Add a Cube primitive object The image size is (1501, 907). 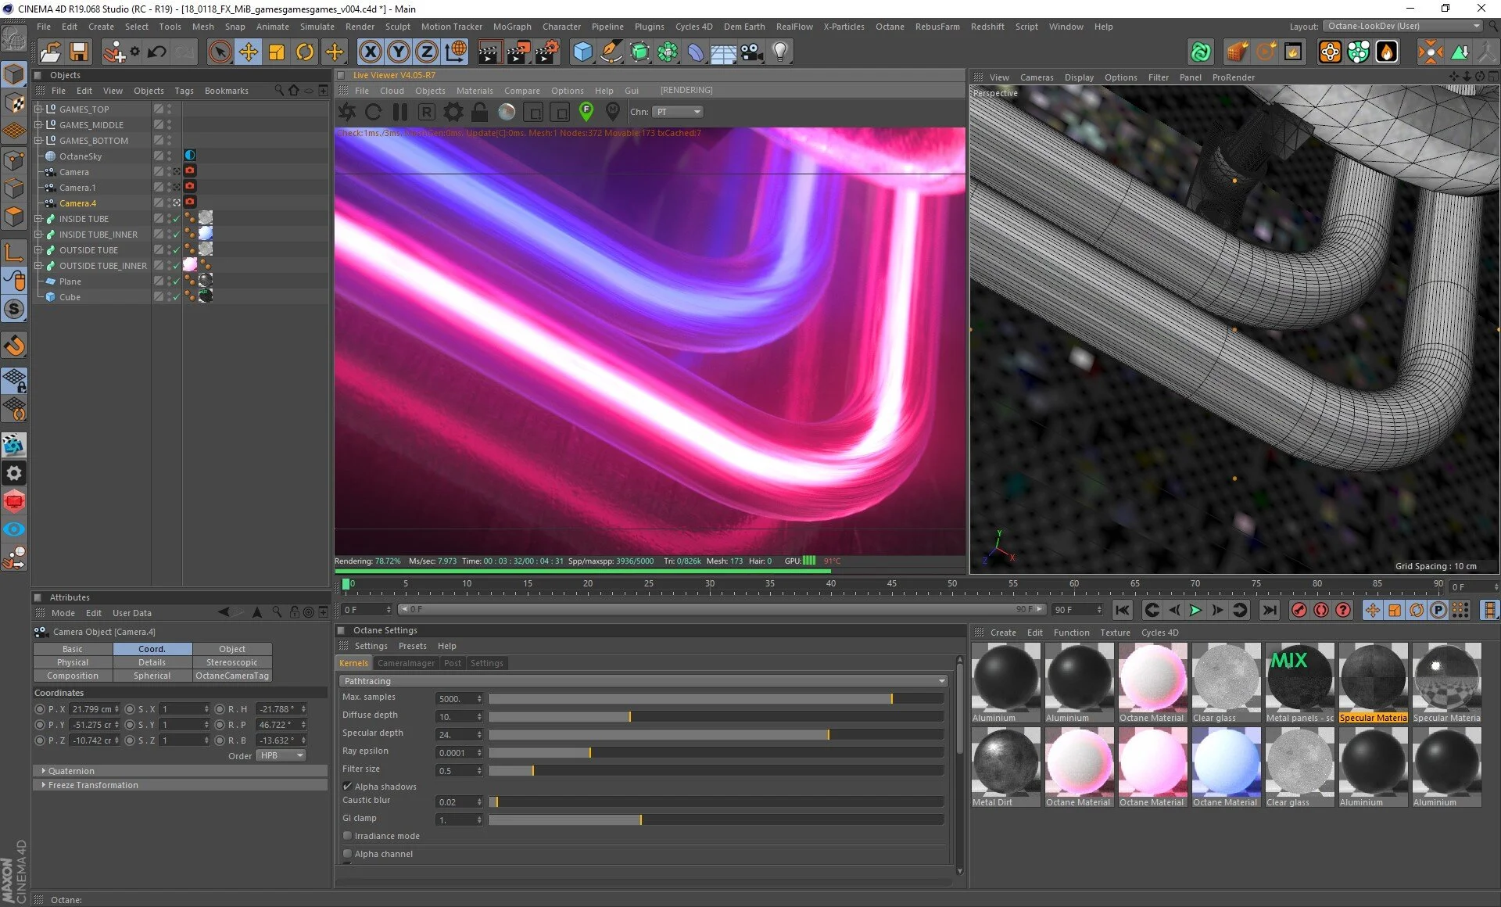(x=582, y=52)
